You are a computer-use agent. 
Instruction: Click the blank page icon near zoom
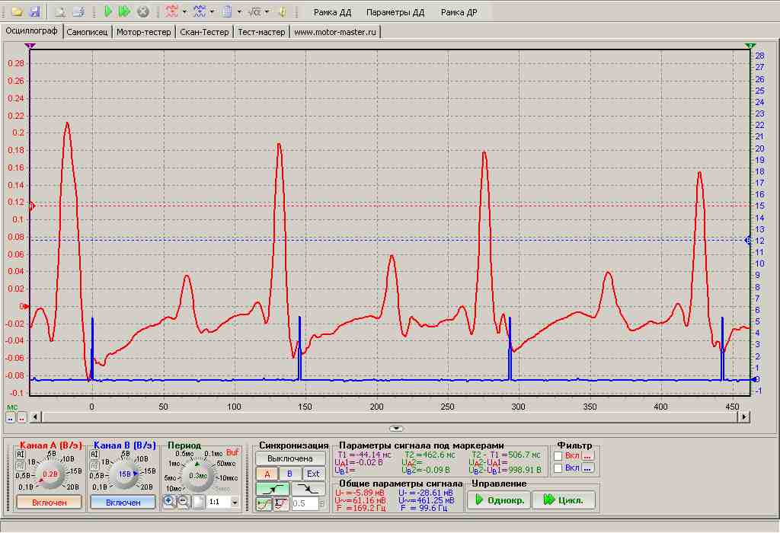point(198,502)
